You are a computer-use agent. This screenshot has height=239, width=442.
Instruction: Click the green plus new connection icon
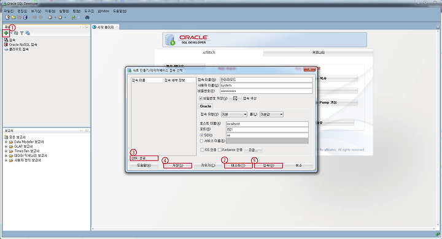pyautogui.click(x=6, y=33)
